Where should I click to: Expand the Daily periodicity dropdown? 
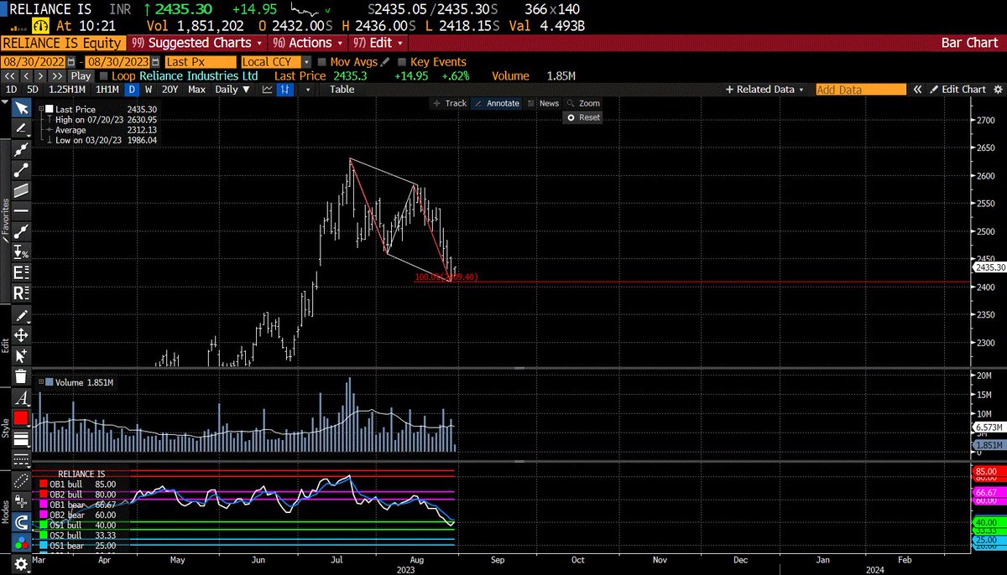pyautogui.click(x=232, y=89)
